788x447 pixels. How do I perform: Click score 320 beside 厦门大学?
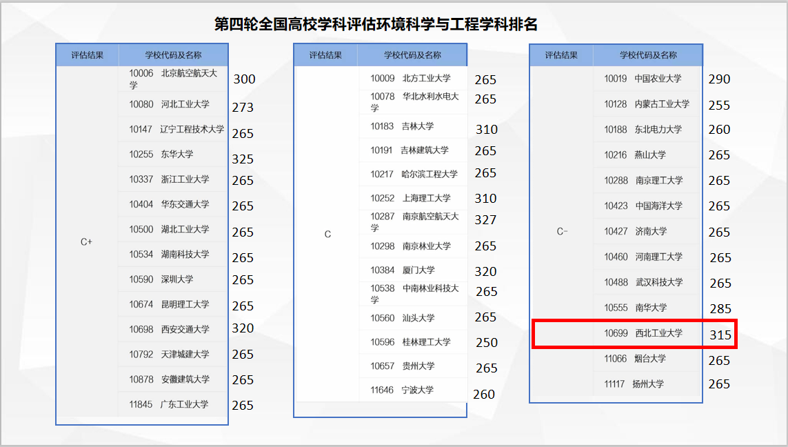click(485, 272)
